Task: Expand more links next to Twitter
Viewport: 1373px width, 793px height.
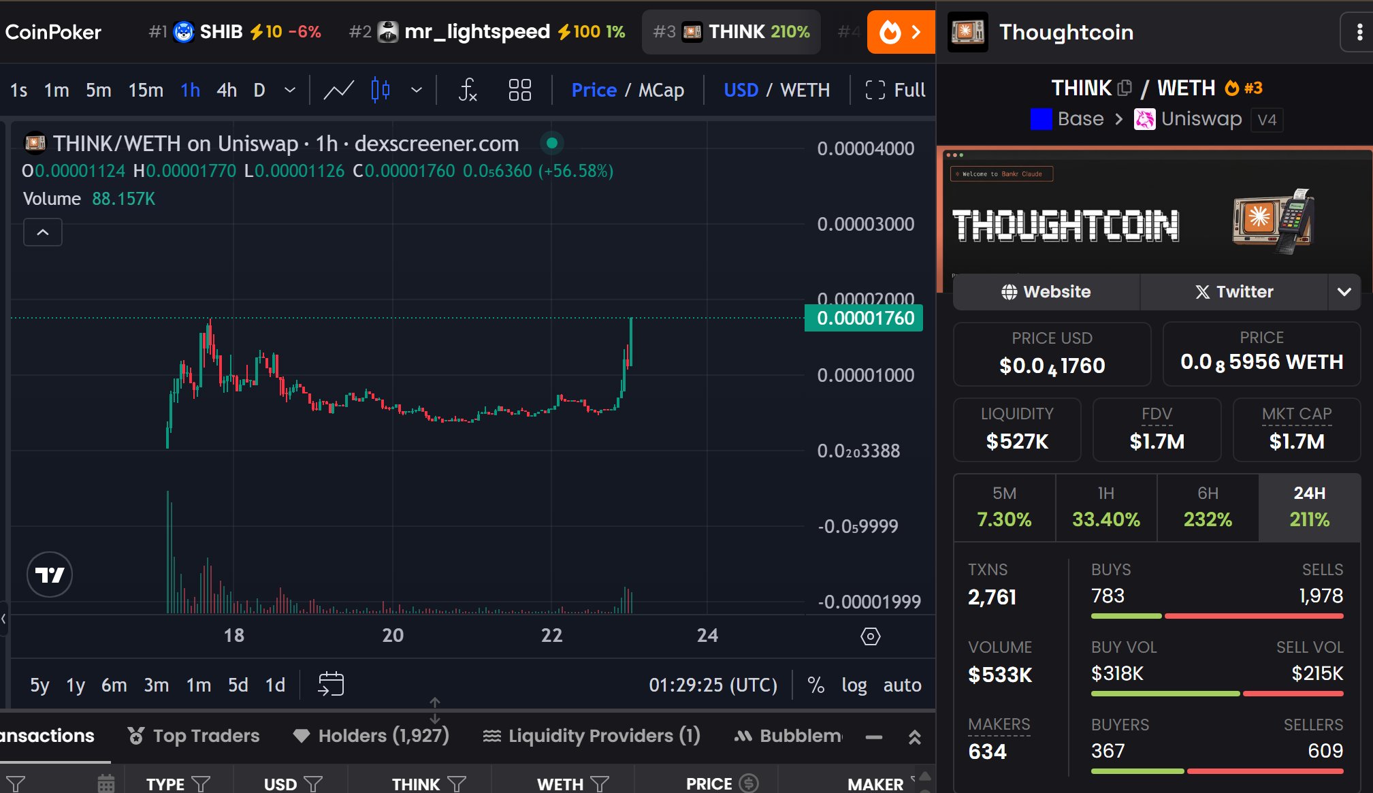Action: click(1344, 292)
